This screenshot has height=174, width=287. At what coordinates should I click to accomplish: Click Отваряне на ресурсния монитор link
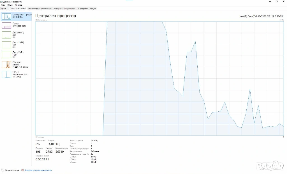[38, 170]
